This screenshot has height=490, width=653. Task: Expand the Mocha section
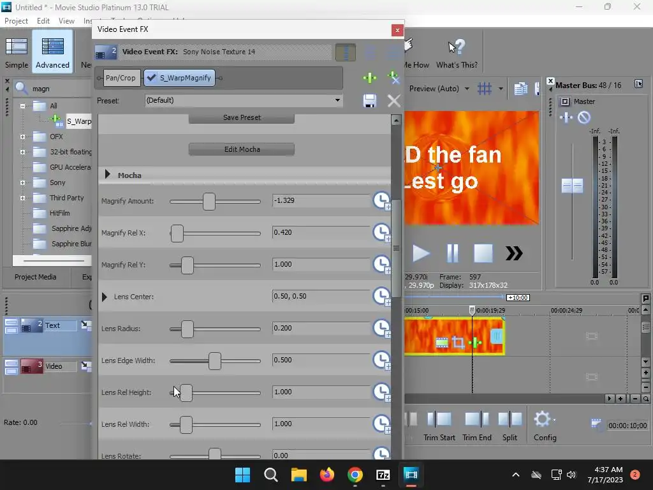point(107,175)
